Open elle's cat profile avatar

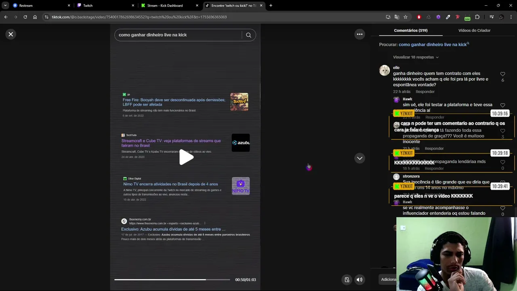coord(385,70)
